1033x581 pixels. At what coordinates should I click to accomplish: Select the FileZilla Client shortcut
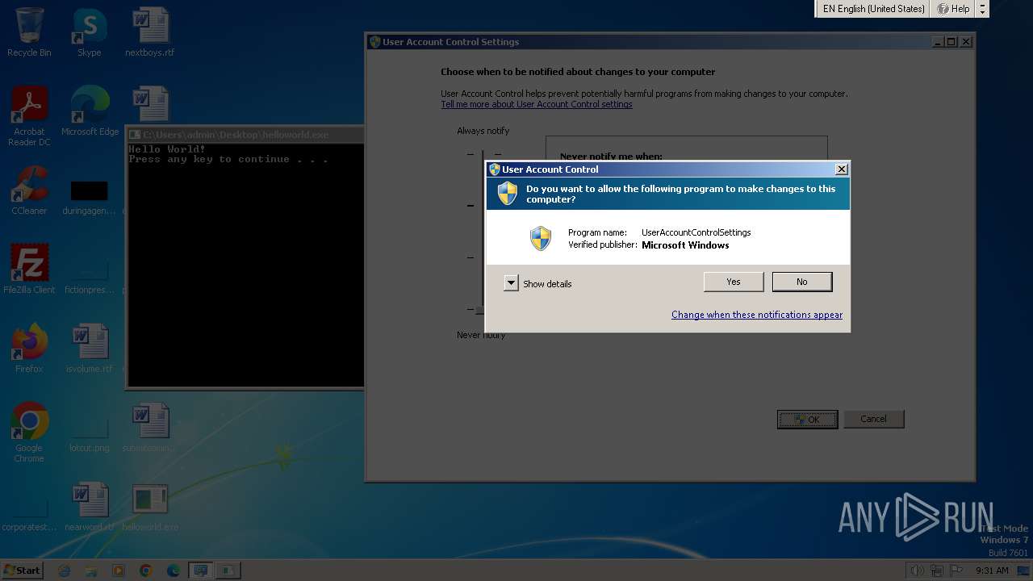click(x=29, y=270)
